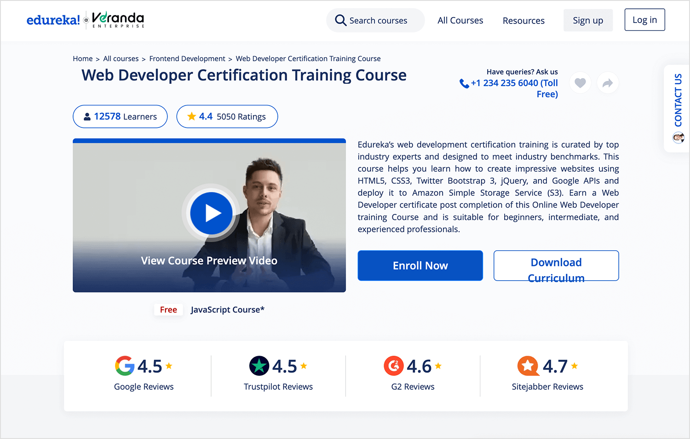Click the last breadcrumb Web Developer Certification Training Course

click(308, 58)
